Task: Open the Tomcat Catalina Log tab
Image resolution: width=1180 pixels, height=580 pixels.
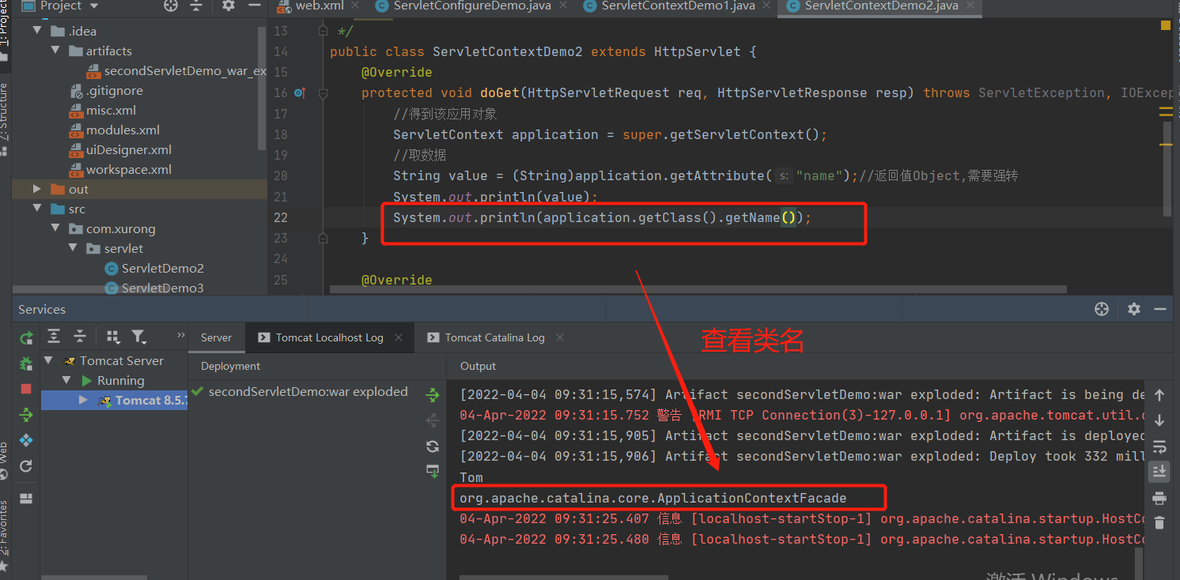Action: point(494,337)
